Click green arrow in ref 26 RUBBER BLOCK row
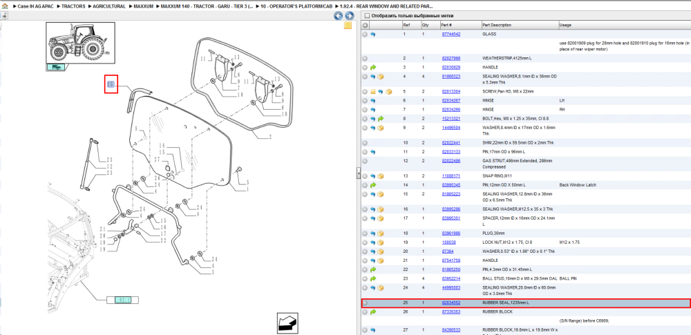This screenshot has width=691, height=335. 373,312
